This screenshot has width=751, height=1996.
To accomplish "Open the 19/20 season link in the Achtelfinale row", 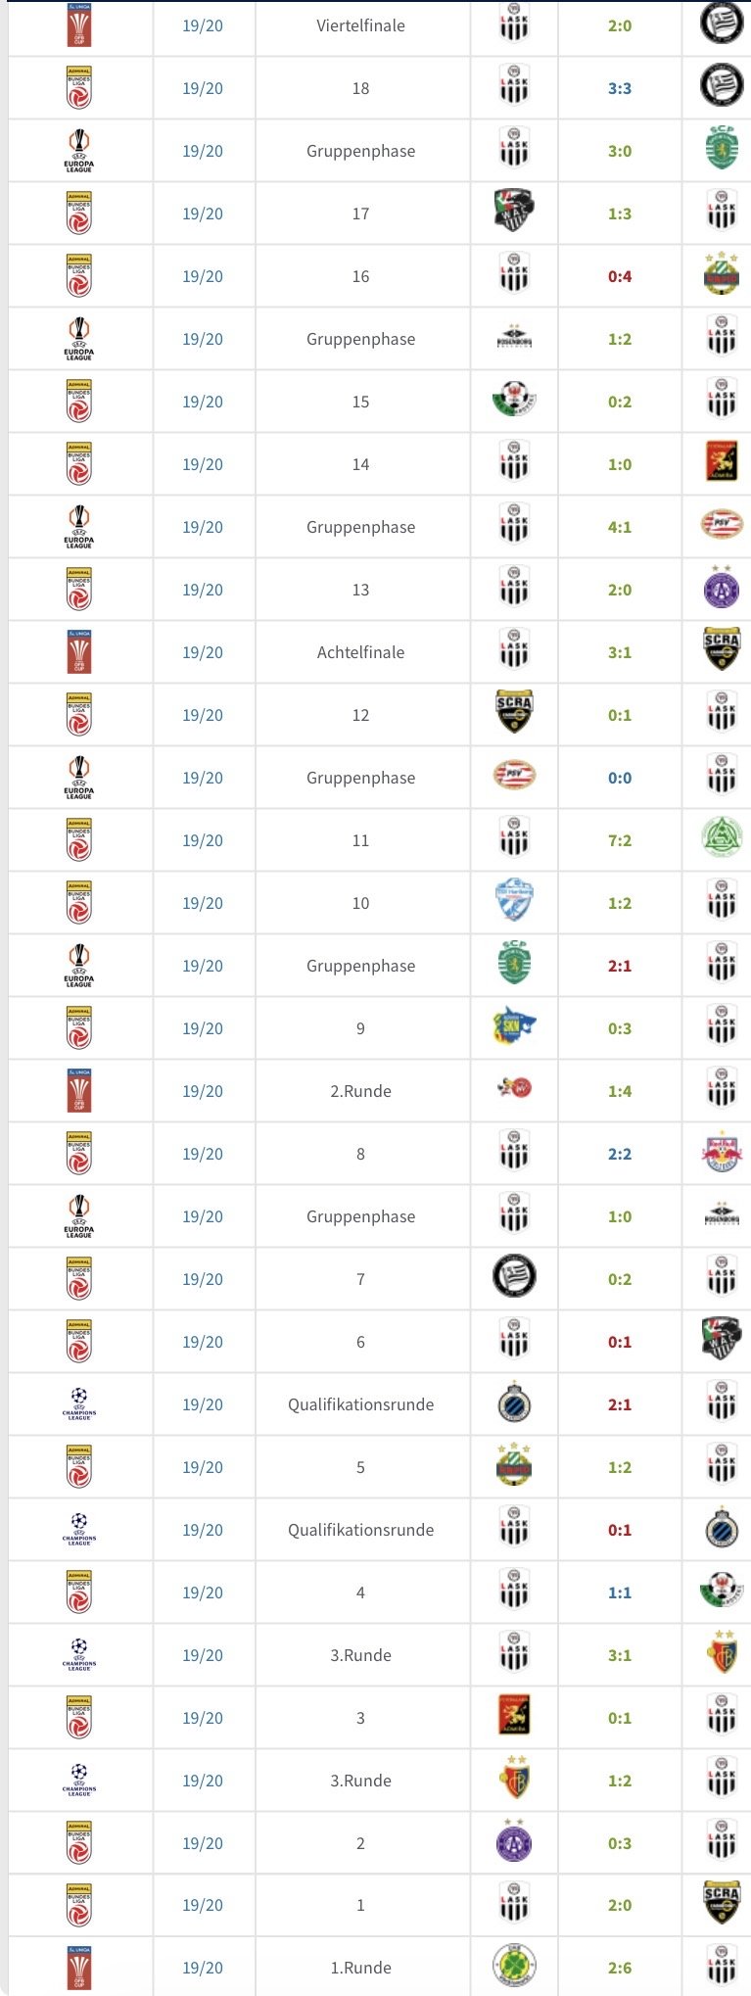I will 203,652.
